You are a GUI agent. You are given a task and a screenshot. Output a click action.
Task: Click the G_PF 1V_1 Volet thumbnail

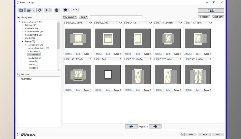(x=168, y=75)
